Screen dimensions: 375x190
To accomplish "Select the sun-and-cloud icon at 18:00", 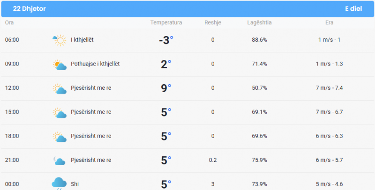I will (x=60, y=137).
